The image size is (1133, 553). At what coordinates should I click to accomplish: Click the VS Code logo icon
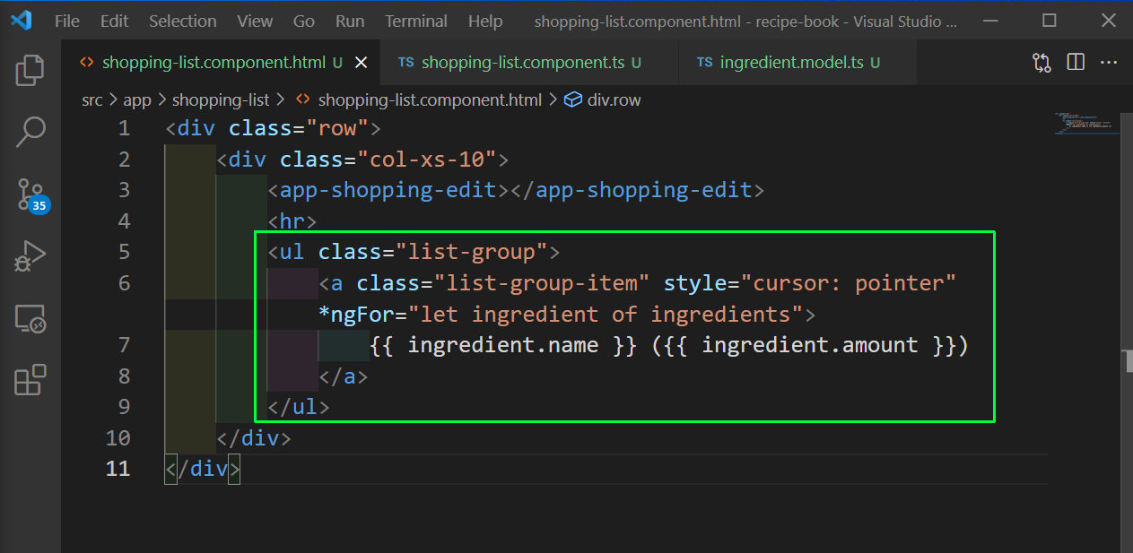coord(22,21)
